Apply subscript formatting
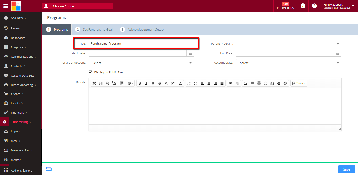The image size is (358, 175). [x=166, y=83]
